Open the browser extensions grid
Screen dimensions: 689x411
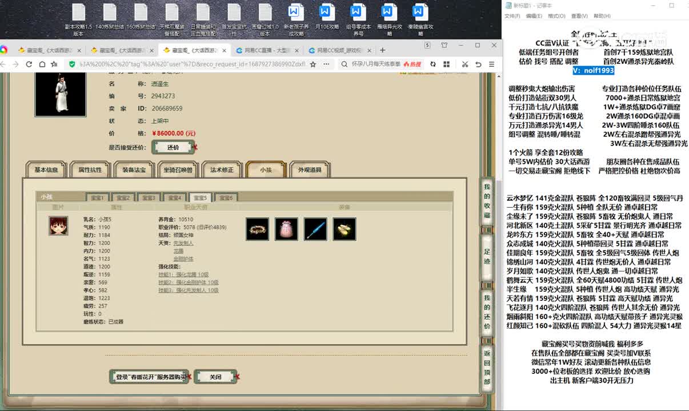tap(446, 65)
